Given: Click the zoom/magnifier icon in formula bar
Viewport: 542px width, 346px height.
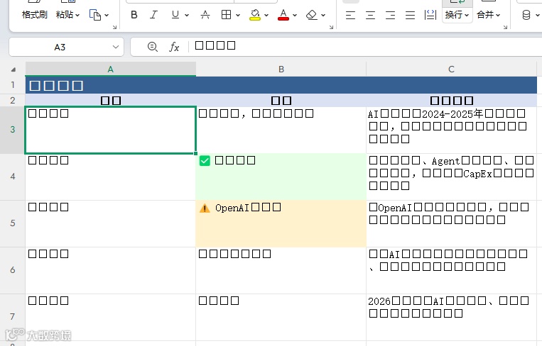Looking at the screenshot, I should pos(153,47).
